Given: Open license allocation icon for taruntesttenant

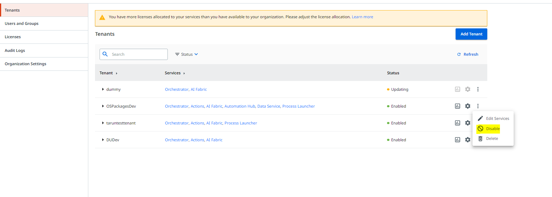Looking at the screenshot, I should click(x=457, y=123).
